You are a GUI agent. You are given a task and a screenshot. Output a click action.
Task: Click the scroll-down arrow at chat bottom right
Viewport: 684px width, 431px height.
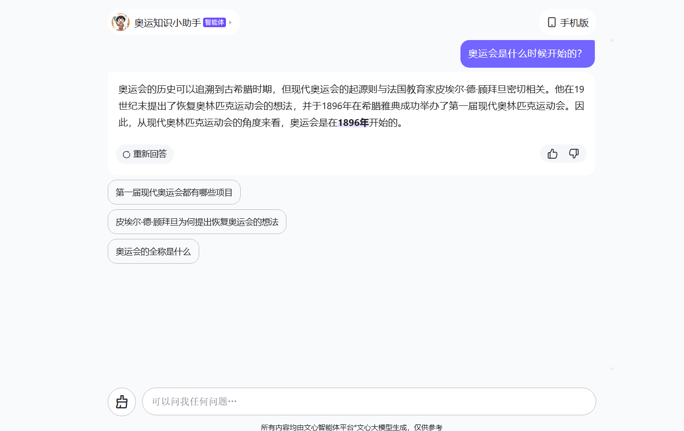(x=612, y=369)
